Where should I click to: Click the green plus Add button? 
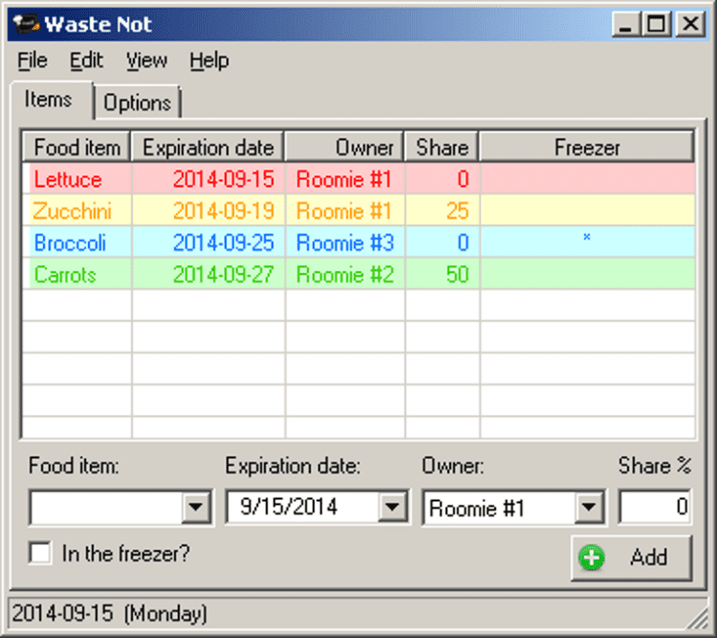click(632, 558)
